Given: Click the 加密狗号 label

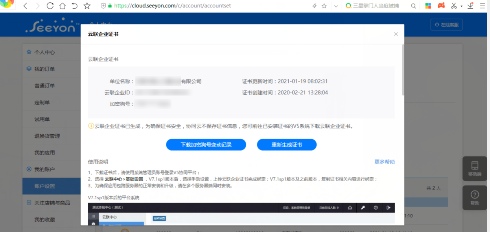Looking at the screenshot, I should click(122, 104).
